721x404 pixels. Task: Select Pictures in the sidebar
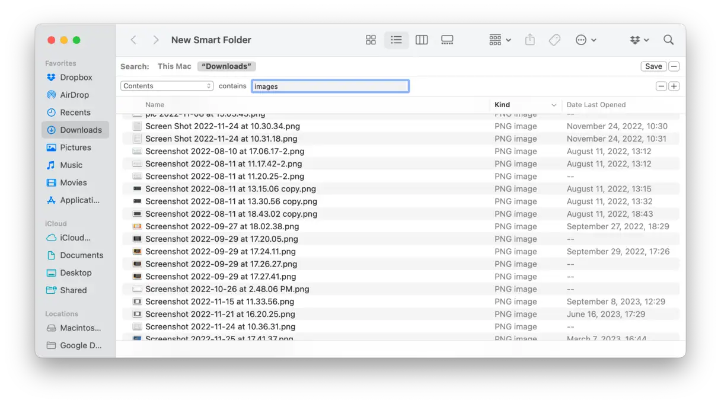(75, 148)
